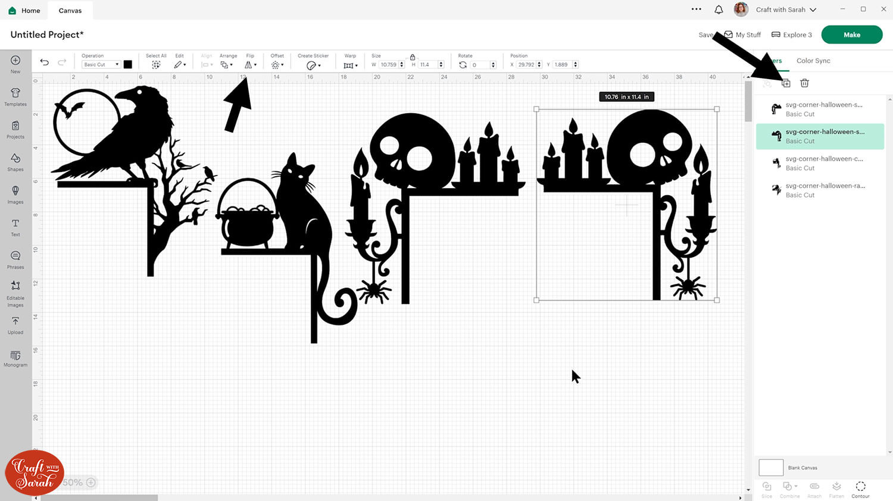Image resolution: width=893 pixels, height=501 pixels.
Task: Click the Flatten tool
Action: tap(836, 489)
